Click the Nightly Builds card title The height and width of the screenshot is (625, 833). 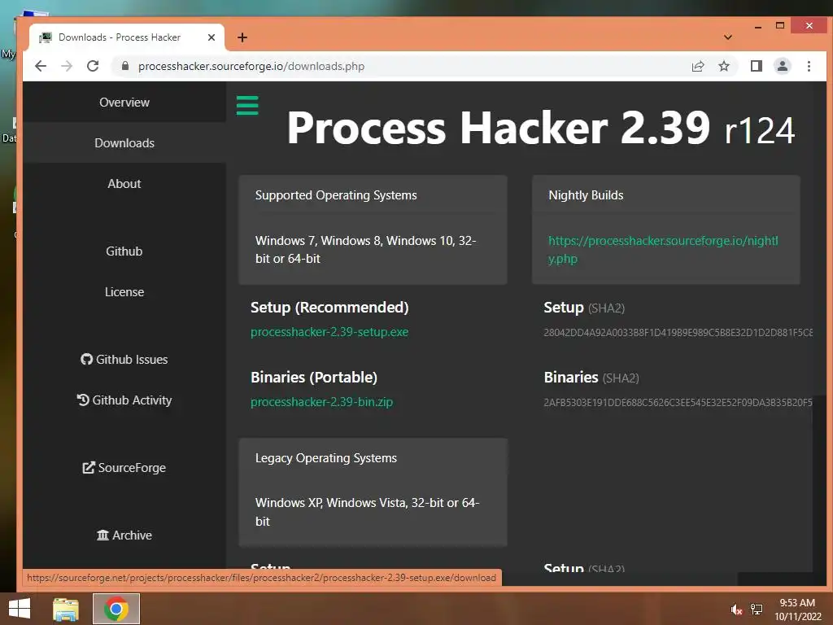click(586, 195)
